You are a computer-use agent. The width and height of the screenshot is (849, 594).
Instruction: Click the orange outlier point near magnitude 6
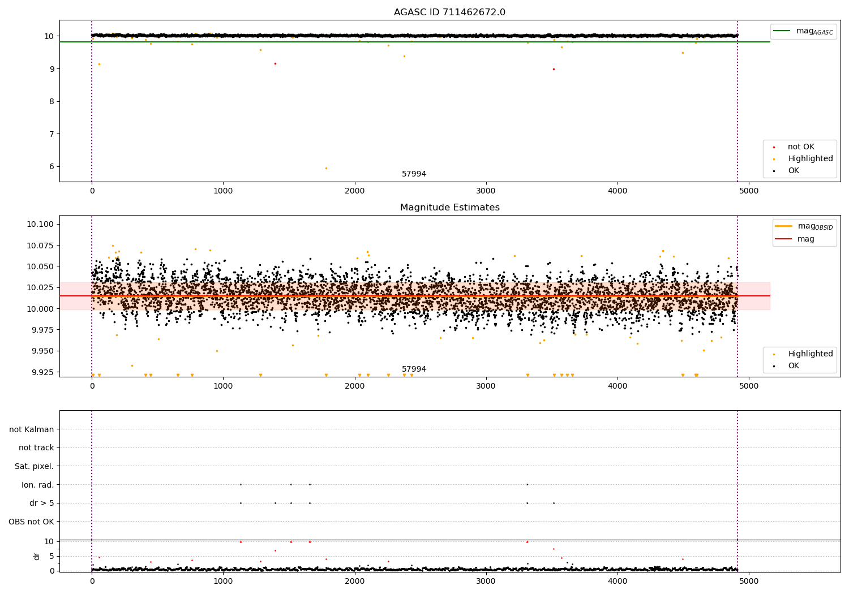click(x=326, y=168)
